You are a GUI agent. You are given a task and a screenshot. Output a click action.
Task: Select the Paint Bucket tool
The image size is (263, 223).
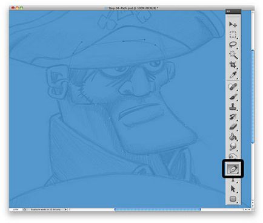click(233, 137)
